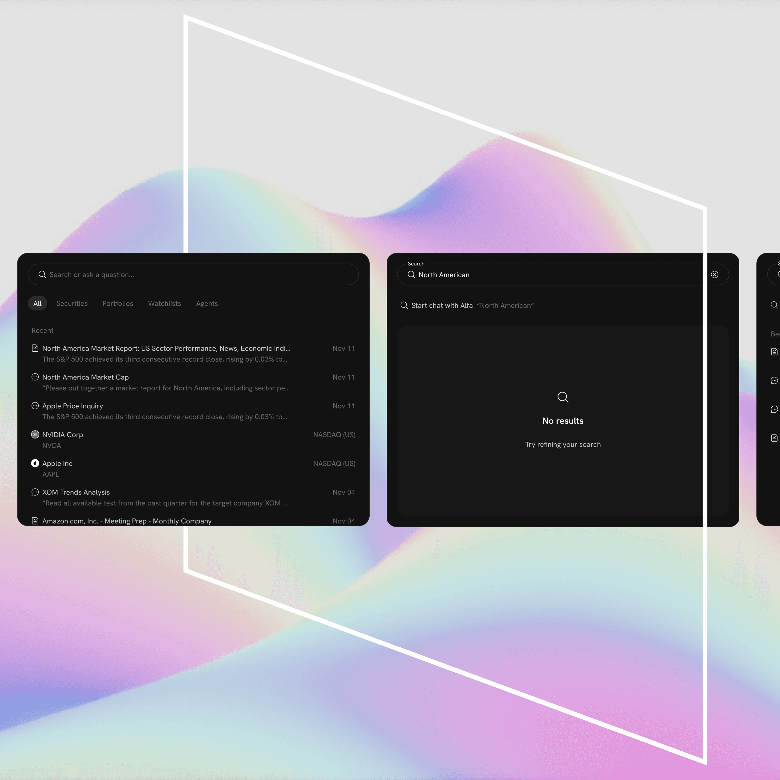This screenshot has height=780, width=780.
Task: Switch to Watchlists tab
Action: (x=164, y=303)
